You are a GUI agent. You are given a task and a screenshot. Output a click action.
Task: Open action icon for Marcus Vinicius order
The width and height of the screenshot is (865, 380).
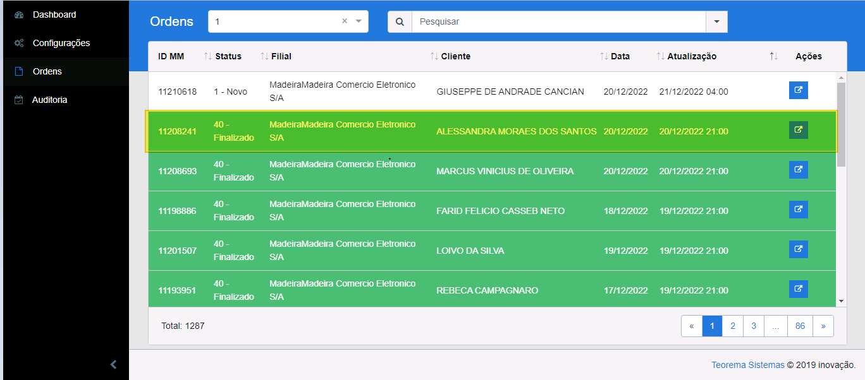(798, 170)
